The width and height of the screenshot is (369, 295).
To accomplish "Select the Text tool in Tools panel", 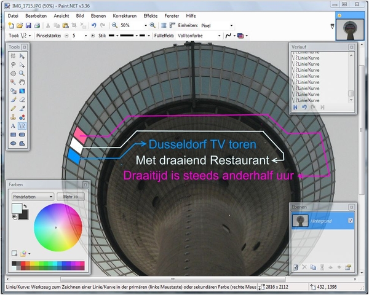I will [14, 125].
